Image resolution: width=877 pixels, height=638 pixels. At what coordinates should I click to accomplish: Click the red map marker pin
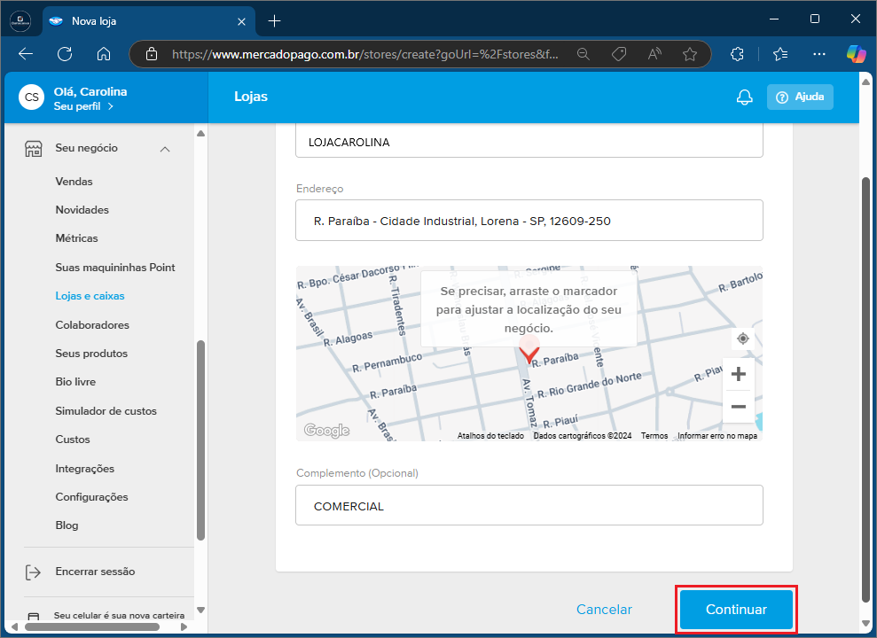coord(529,351)
